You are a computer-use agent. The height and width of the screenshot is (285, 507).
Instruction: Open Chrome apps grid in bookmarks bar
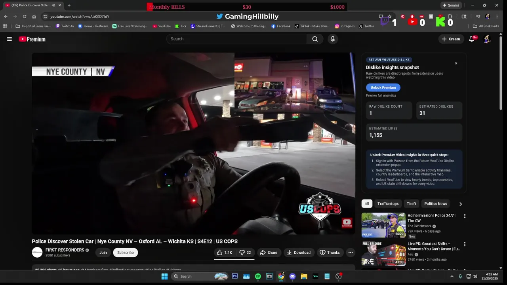pos(5,26)
